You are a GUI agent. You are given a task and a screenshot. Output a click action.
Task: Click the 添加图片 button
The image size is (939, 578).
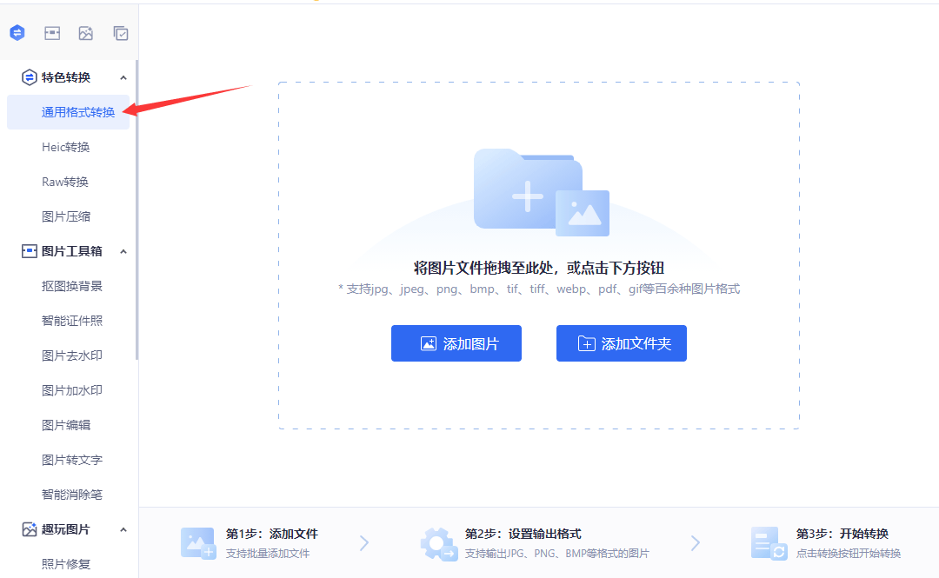(456, 342)
